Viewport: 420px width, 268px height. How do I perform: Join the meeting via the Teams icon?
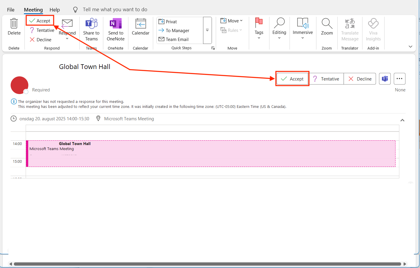coord(385,79)
